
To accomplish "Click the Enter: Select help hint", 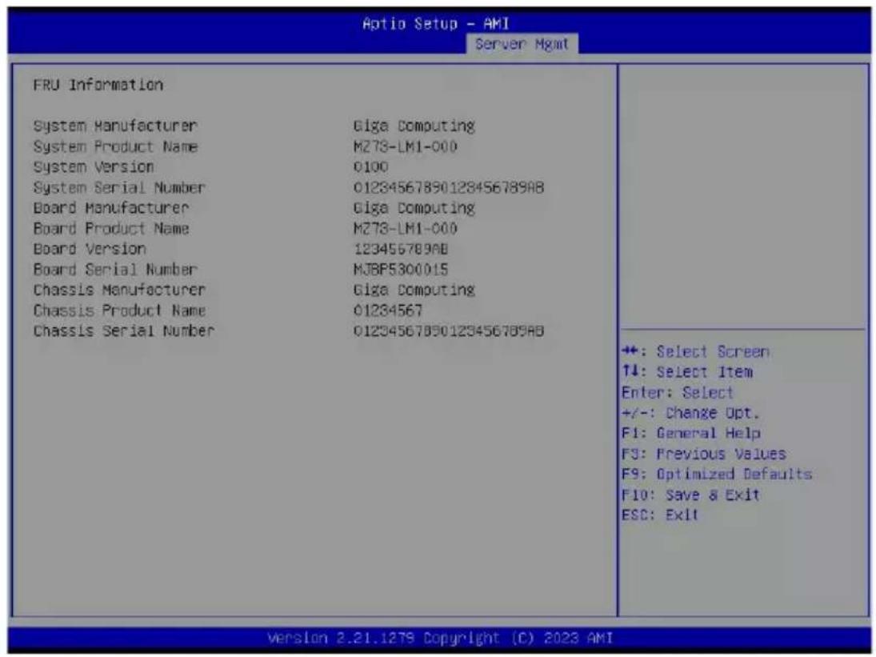I will [x=677, y=393].
